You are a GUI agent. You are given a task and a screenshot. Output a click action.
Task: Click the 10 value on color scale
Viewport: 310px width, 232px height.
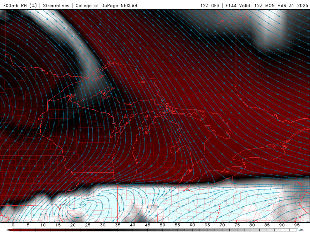click(x=43, y=225)
